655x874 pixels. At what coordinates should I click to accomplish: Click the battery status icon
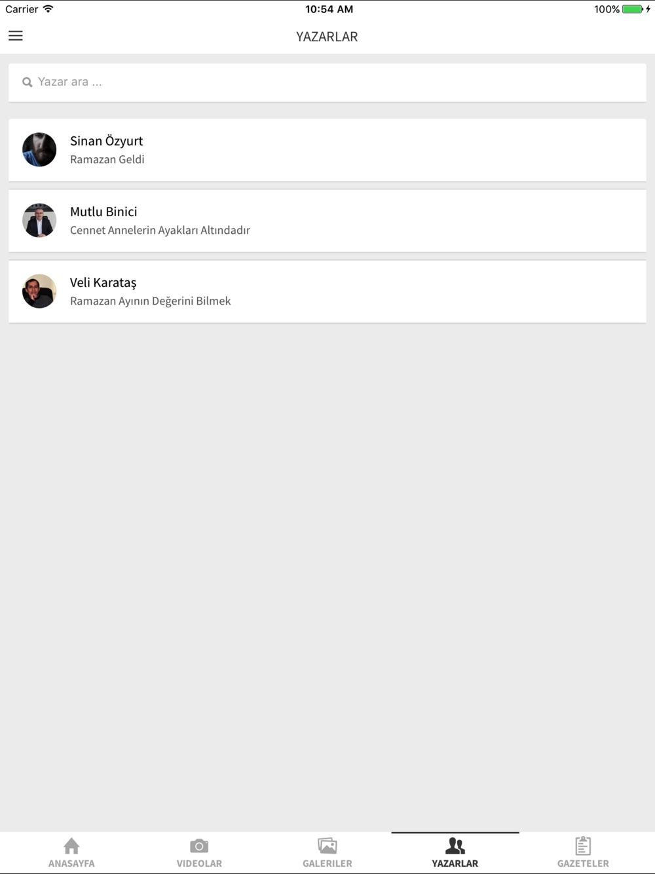coord(633,9)
